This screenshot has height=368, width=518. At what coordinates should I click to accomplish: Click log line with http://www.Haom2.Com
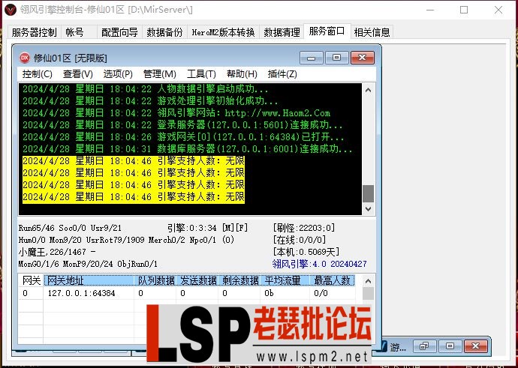tap(176, 113)
